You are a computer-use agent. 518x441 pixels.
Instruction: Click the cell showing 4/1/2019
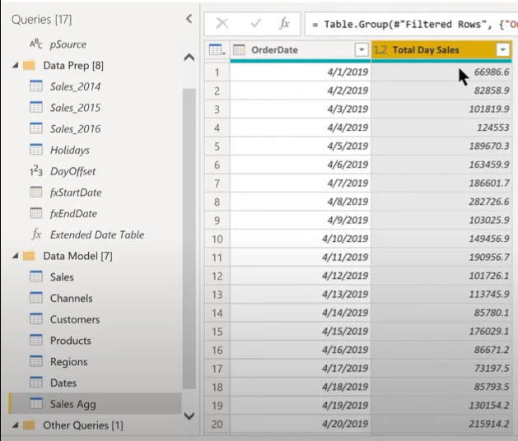click(301, 72)
